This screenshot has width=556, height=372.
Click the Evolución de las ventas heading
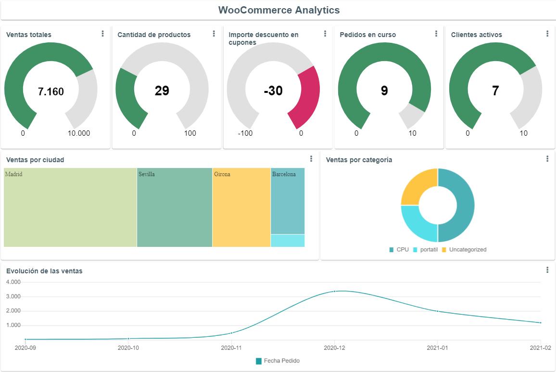click(x=44, y=271)
